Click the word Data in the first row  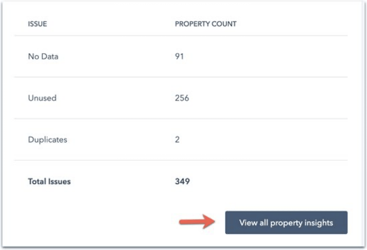[x=49, y=56]
